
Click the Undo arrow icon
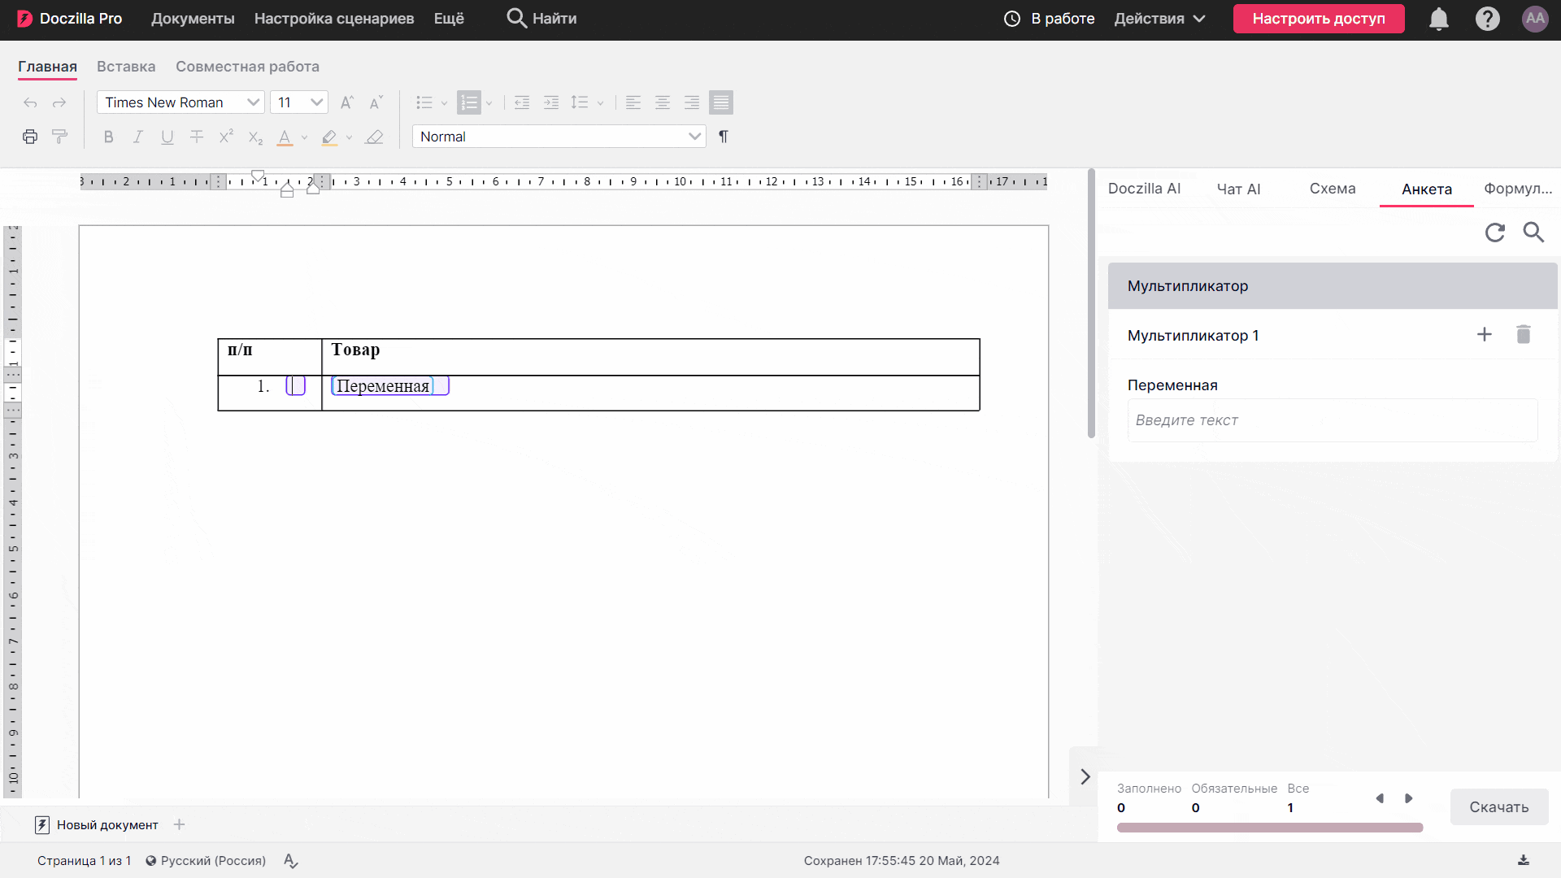30,102
